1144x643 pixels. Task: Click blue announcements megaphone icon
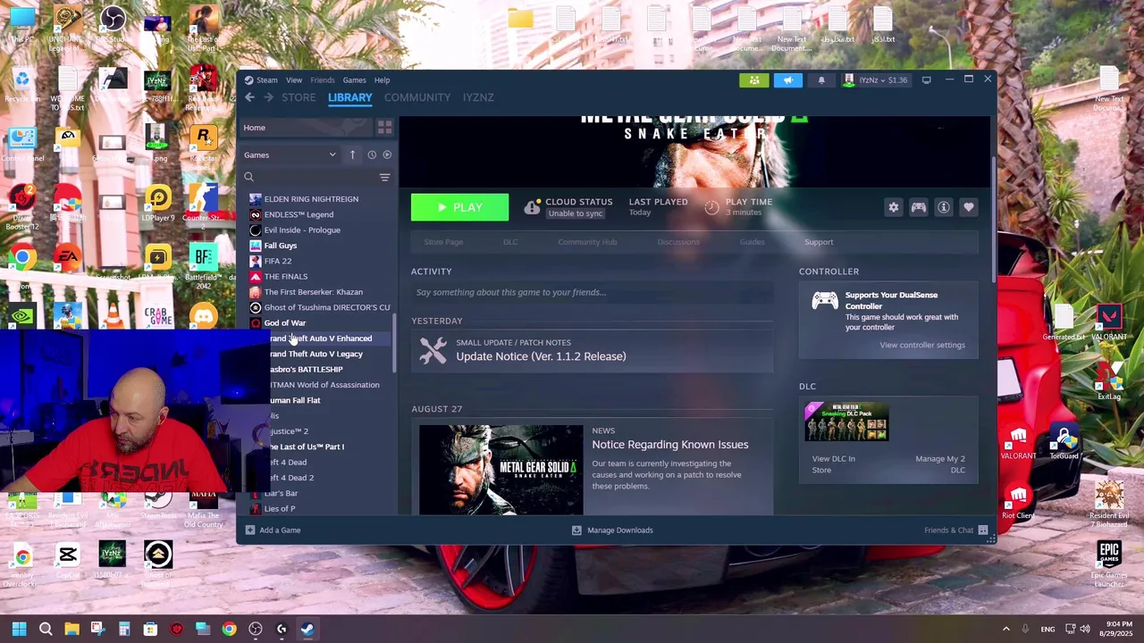pos(788,80)
